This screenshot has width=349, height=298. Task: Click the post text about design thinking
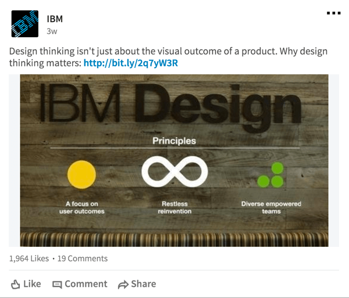(x=168, y=57)
